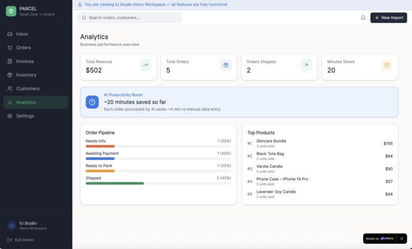
Task: Open the Customers page
Action: coord(36,88)
